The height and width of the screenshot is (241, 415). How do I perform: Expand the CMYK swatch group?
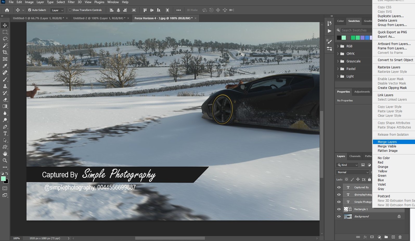coord(338,54)
